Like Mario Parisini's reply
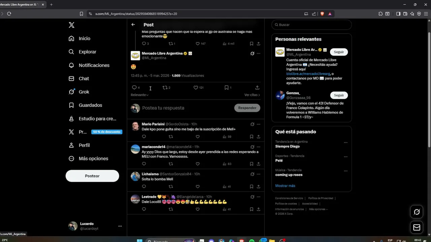 pyautogui.click(x=198, y=136)
